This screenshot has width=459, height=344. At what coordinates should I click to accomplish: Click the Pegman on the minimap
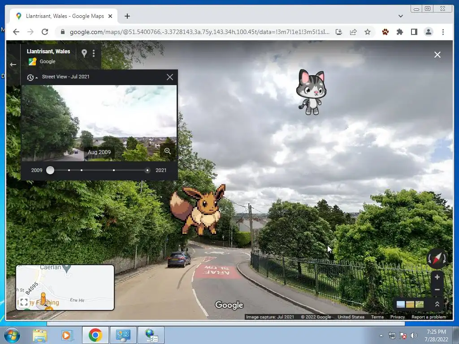(43, 298)
